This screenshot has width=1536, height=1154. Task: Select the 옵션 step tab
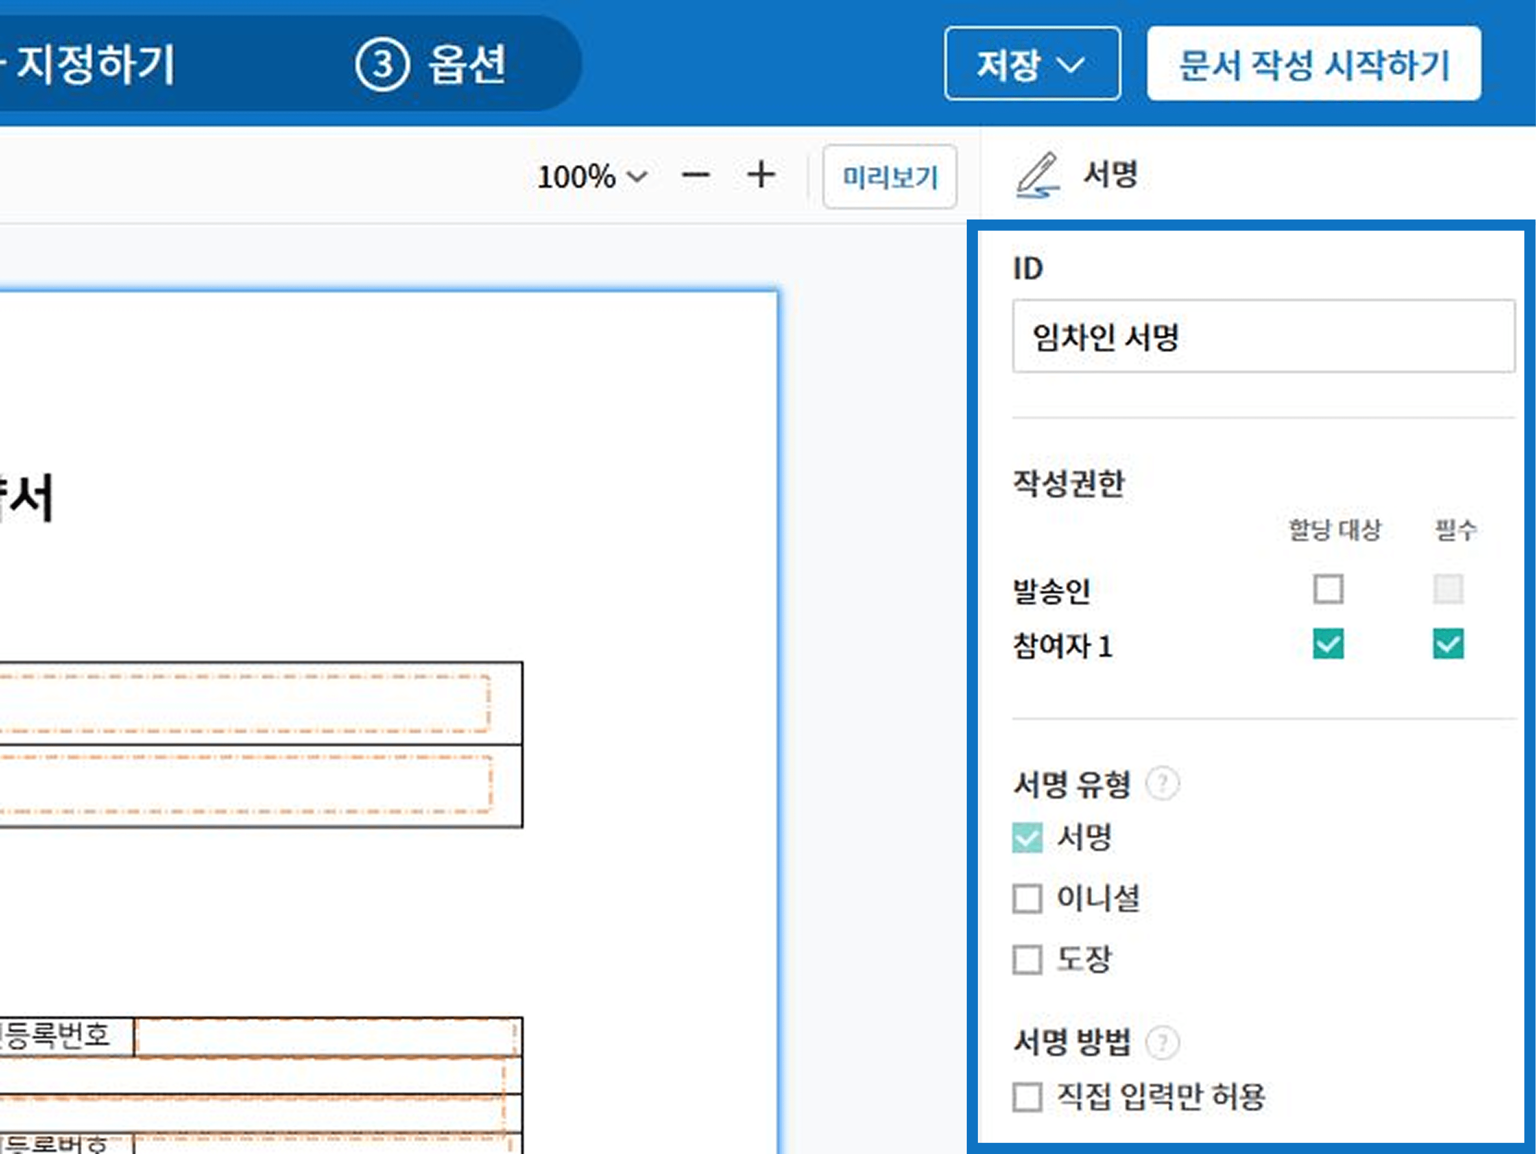(432, 64)
